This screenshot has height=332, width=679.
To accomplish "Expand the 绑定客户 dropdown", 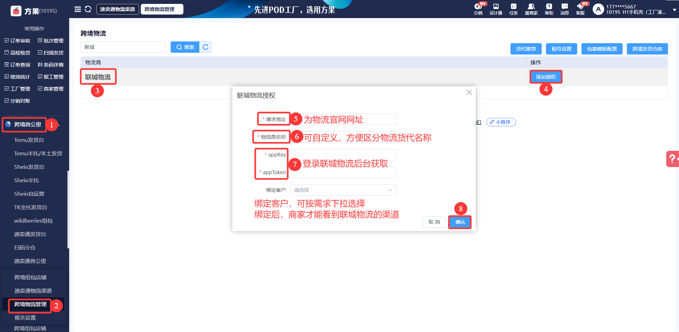I will 343,190.
